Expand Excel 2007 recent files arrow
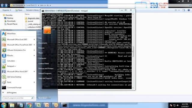The width and height of the screenshot is (192, 108). pos(34,39)
